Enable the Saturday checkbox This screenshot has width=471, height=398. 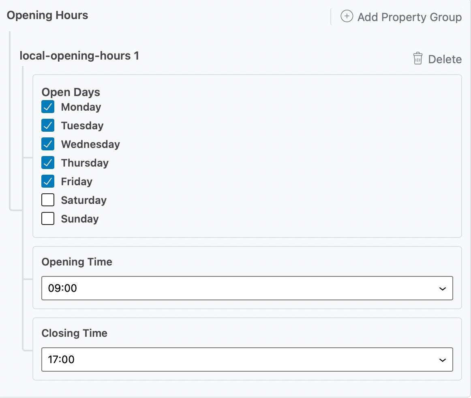[48, 200]
